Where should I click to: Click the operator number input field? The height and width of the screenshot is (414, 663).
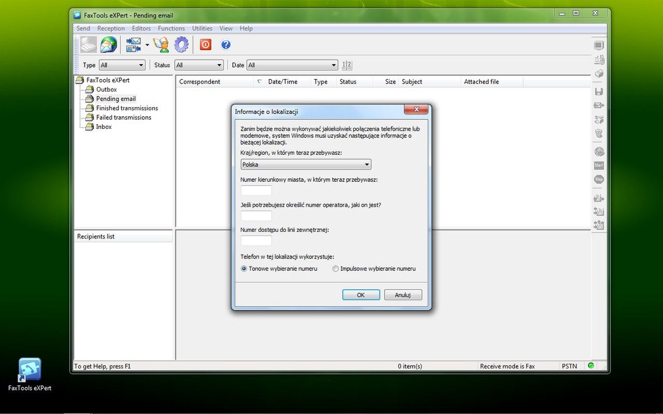pyautogui.click(x=256, y=215)
